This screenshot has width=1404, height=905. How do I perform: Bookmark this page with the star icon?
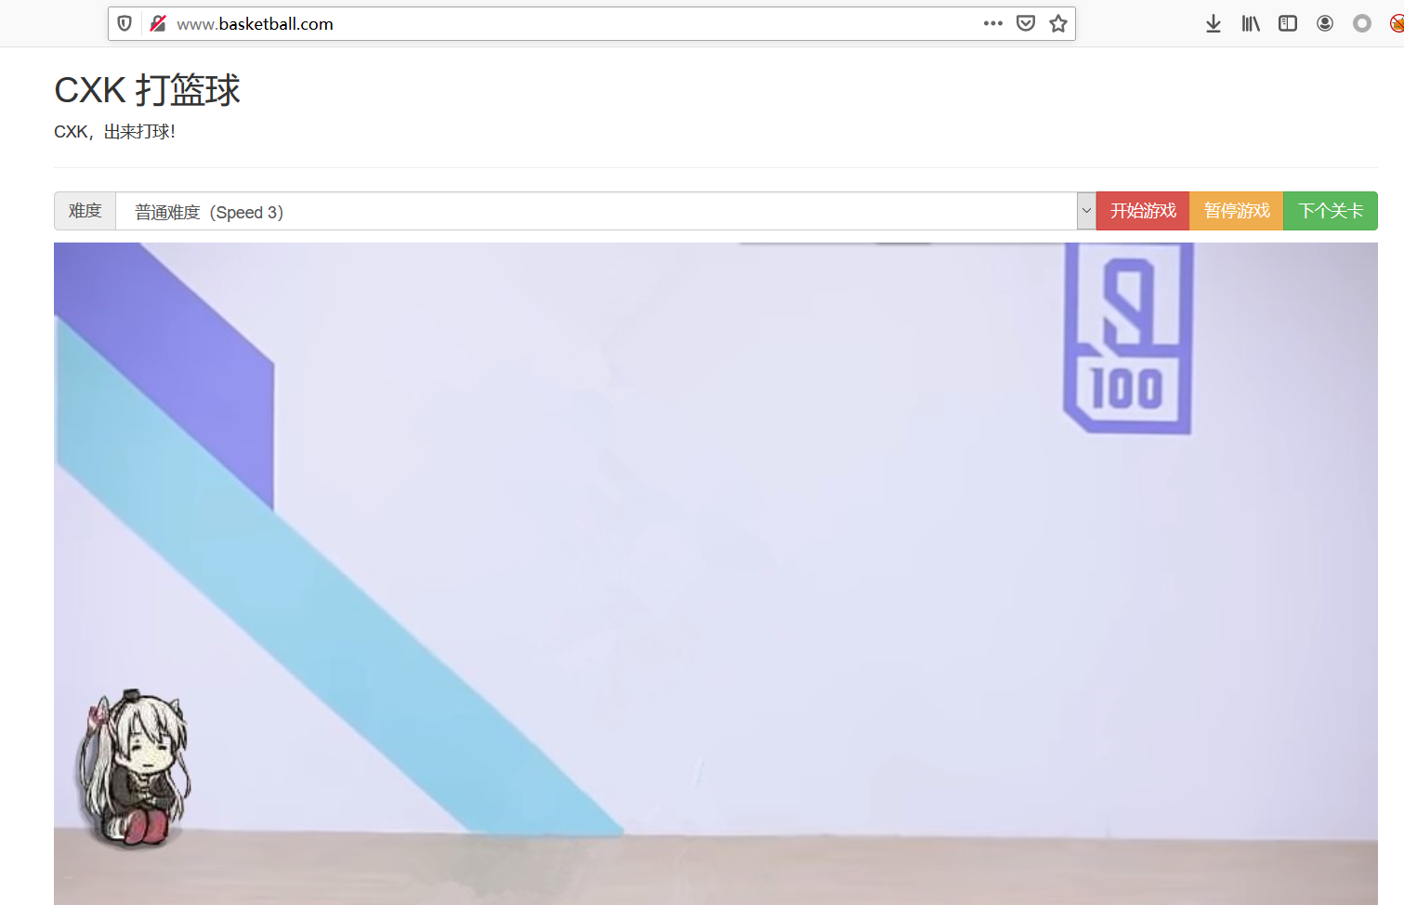(x=1058, y=23)
